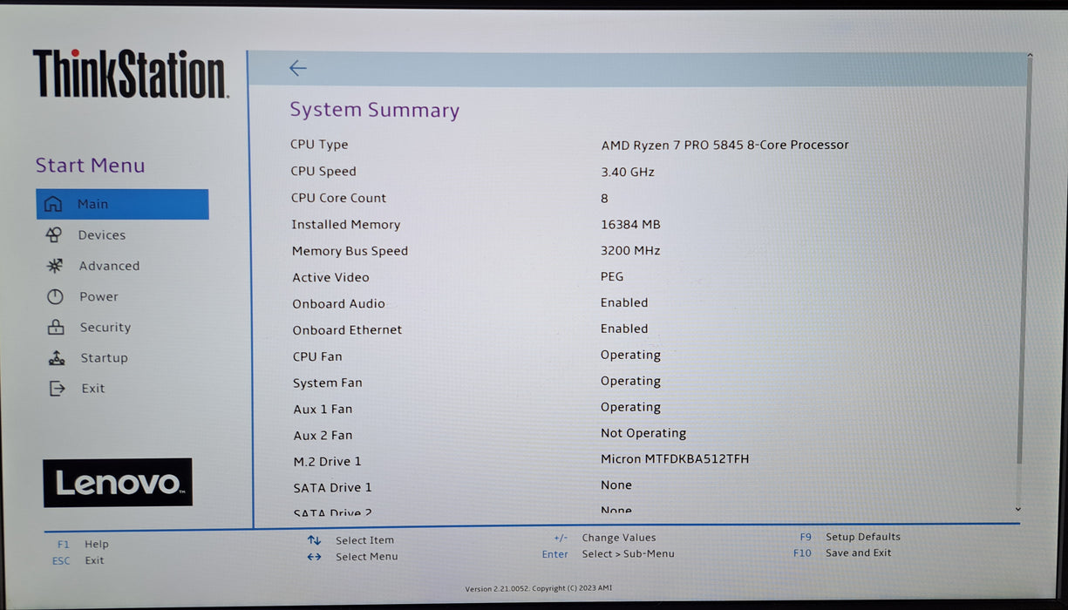Click the Aux 2 Fan label

[x=323, y=435]
